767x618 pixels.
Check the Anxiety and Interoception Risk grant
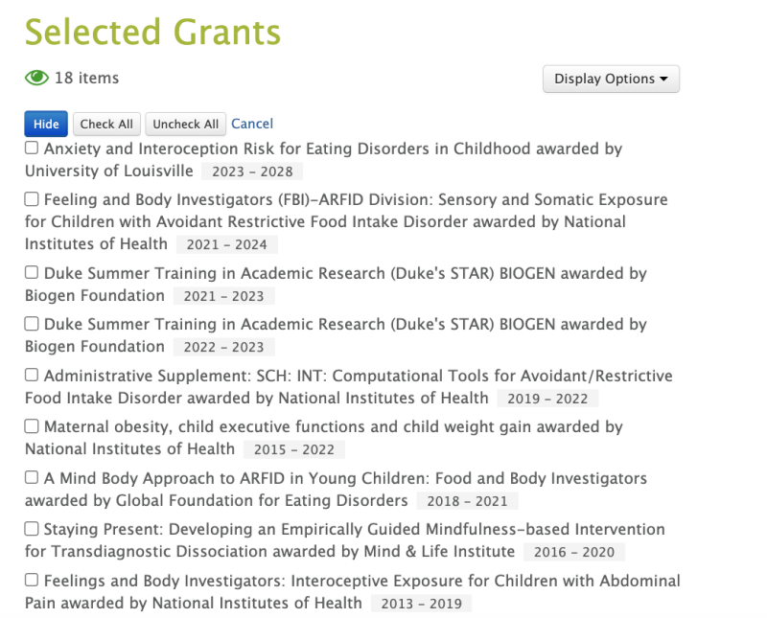pos(31,148)
